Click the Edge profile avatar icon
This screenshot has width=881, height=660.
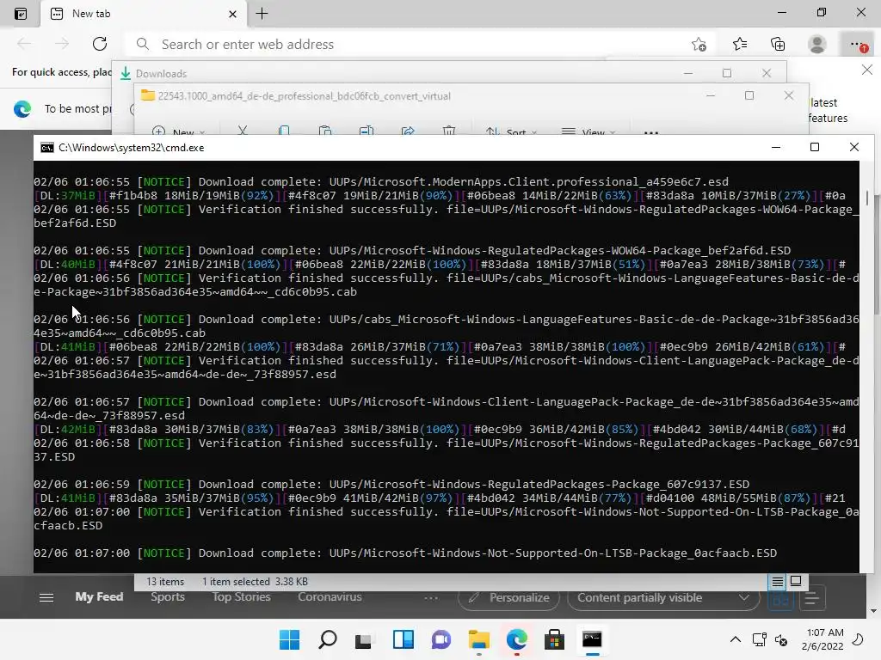point(816,45)
